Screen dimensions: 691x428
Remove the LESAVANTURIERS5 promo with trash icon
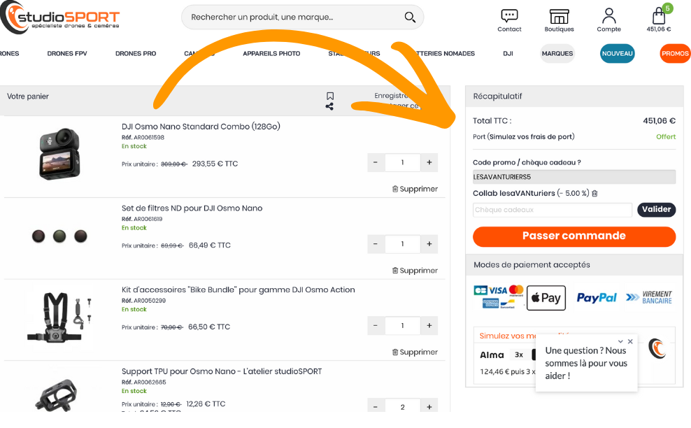[594, 194]
